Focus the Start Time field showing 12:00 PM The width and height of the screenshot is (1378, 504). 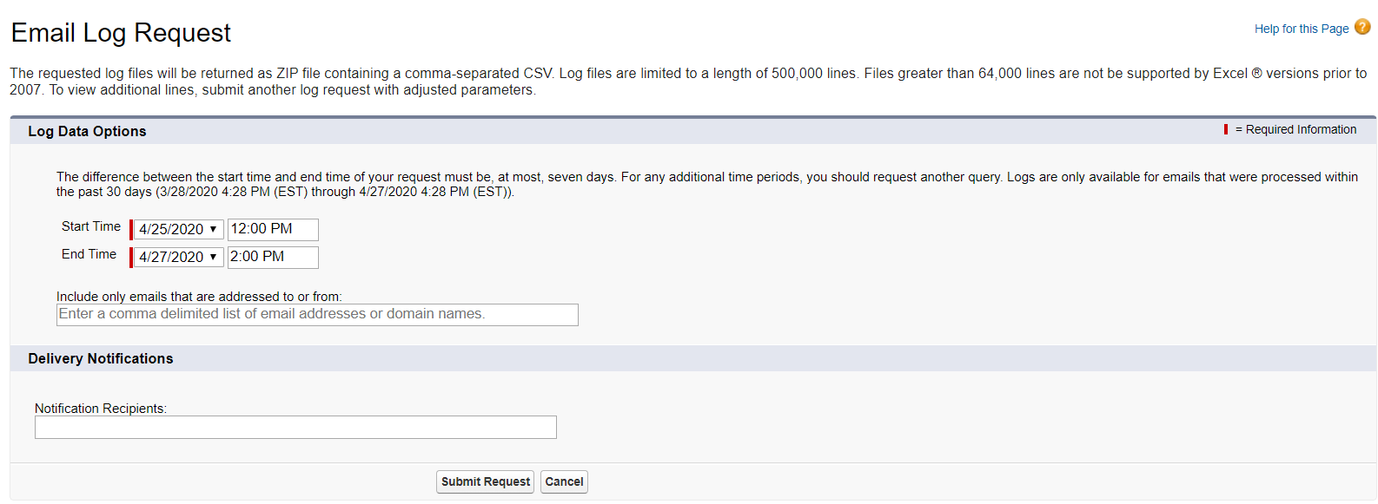pyautogui.click(x=273, y=229)
